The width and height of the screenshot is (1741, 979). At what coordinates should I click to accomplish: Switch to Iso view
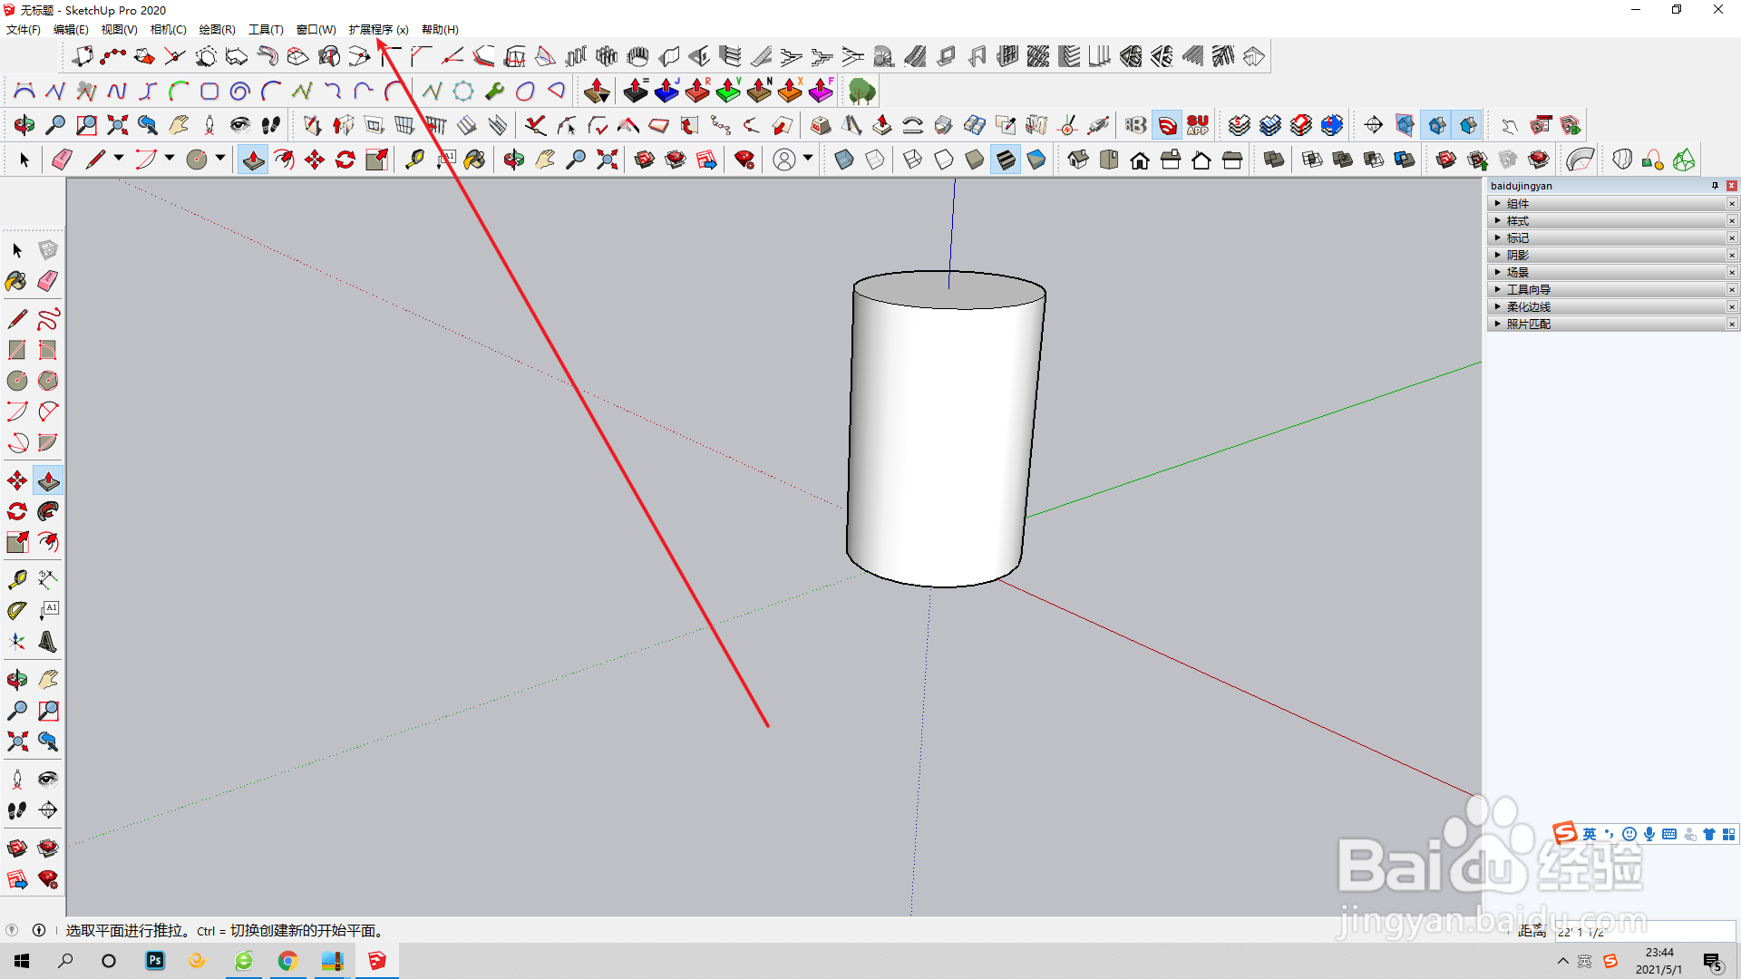(x=1078, y=160)
